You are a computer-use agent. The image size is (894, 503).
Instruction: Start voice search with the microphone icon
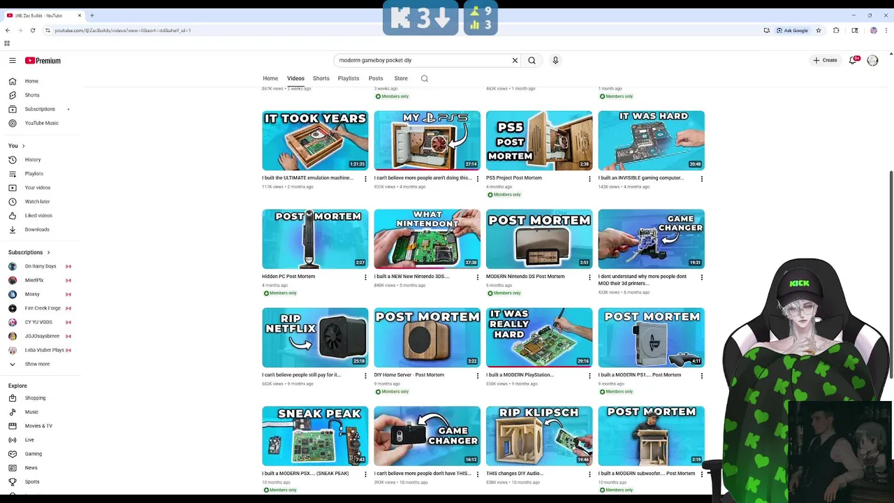pyautogui.click(x=555, y=60)
